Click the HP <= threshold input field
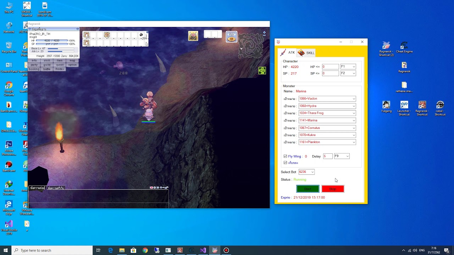Image resolution: width=454 pixels, height=255 pixels. coord(330,67)
